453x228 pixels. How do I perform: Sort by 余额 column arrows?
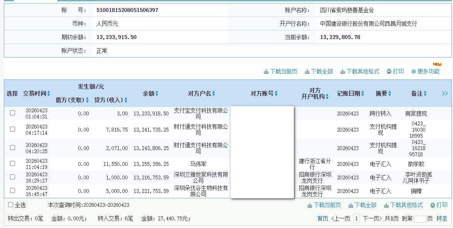coord(157,94)
